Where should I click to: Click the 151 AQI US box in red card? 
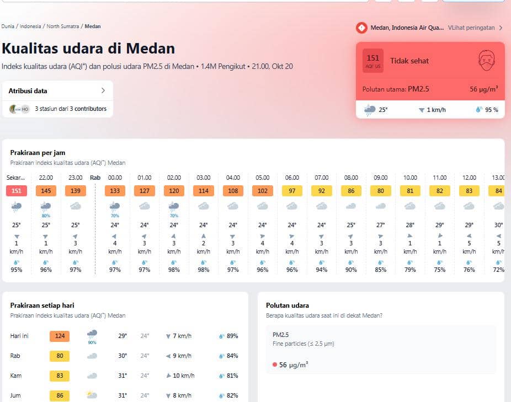coord(373,61)
